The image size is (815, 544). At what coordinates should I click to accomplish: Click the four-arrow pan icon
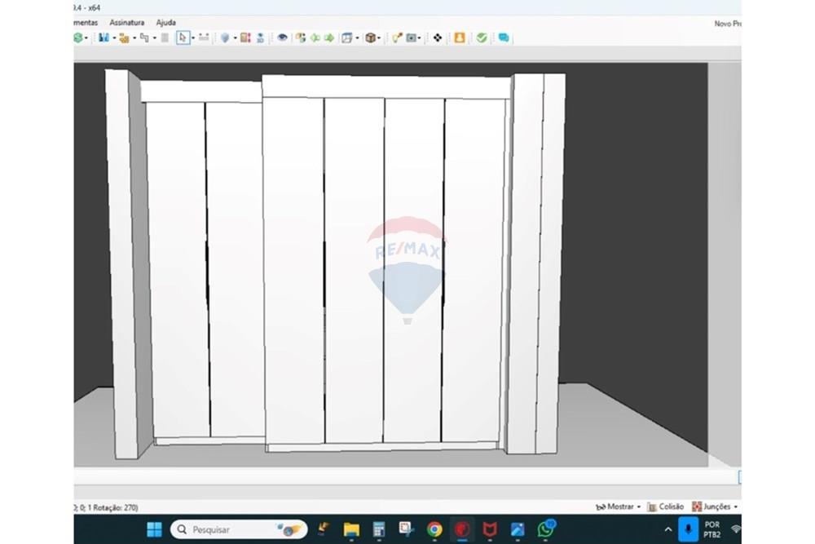(438, 38)
